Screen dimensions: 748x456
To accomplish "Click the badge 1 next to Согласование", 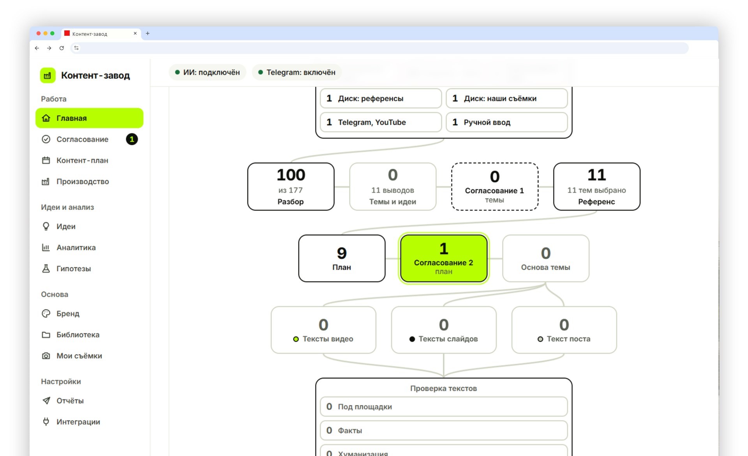I will (132, 139).
